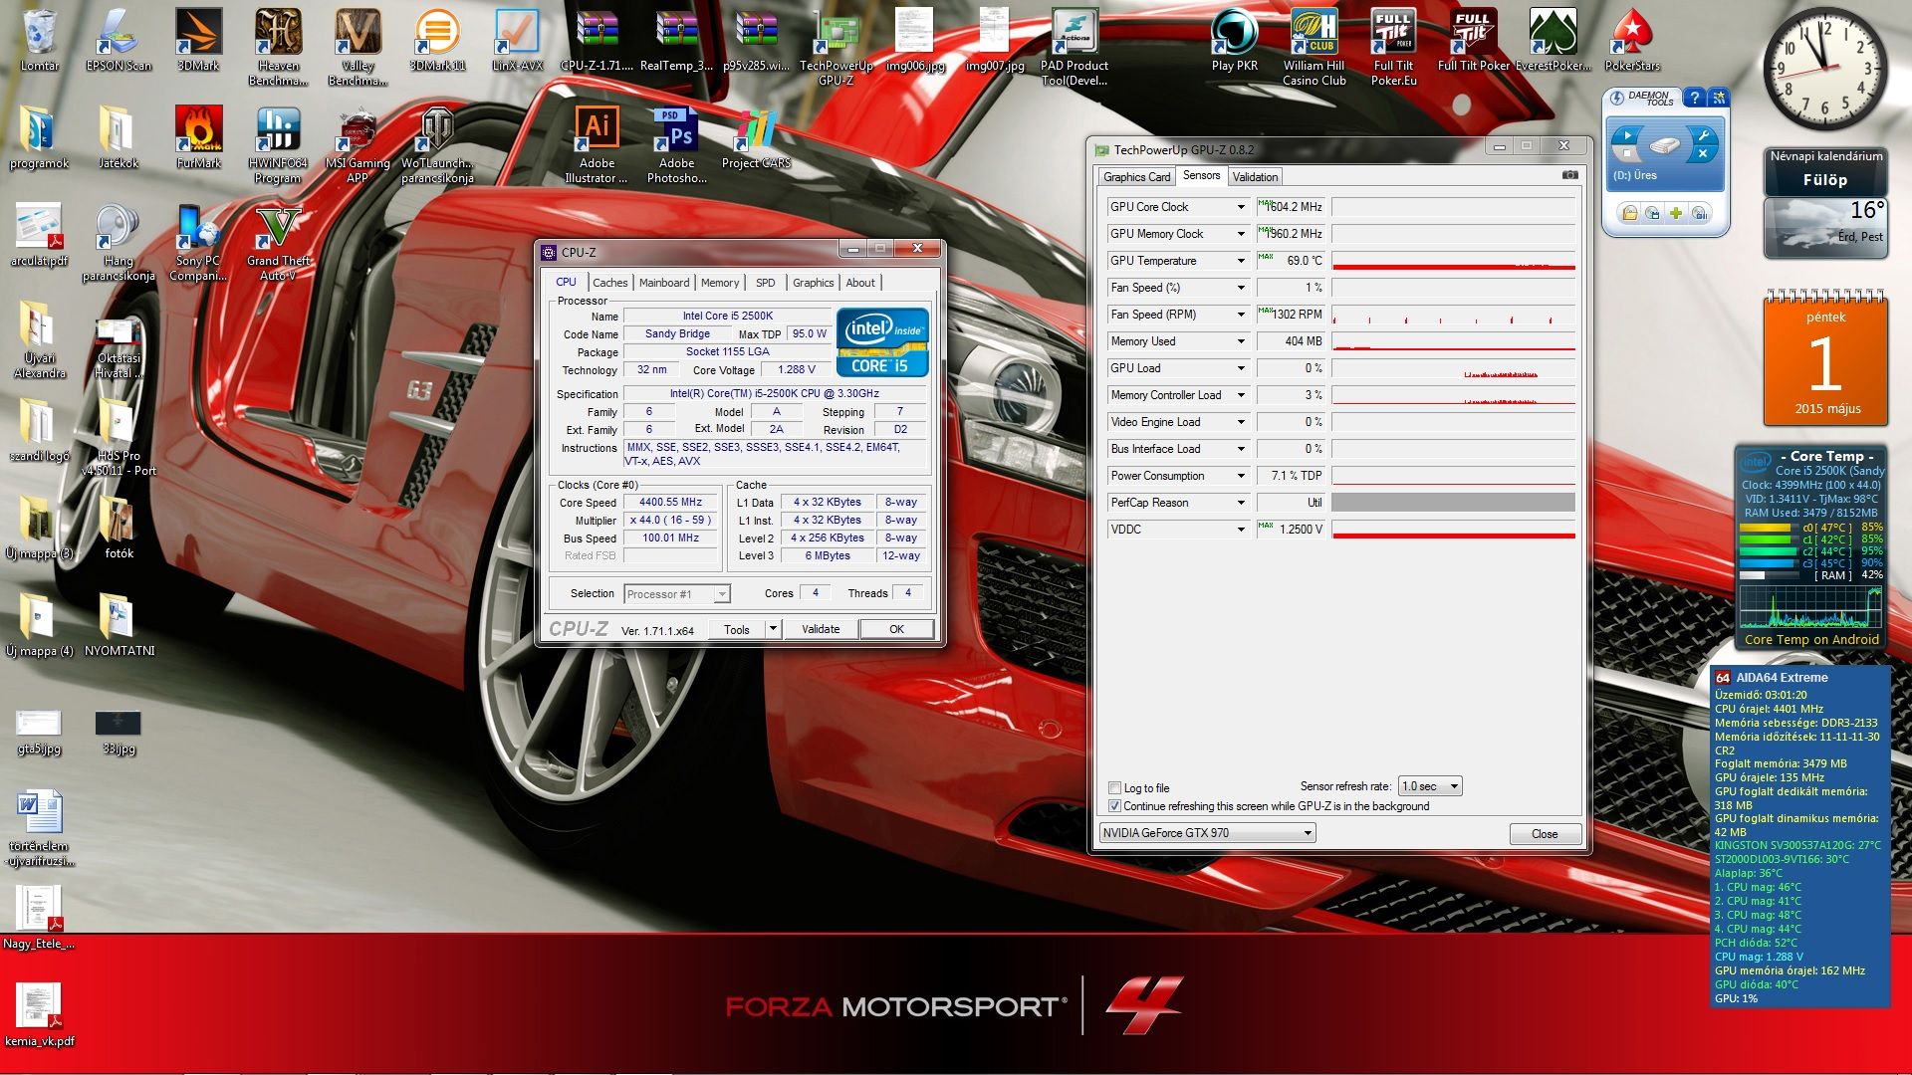The width and height of the screenshot is (1912, 1075).
Task: Click Core Temp on Android link
Action: click(1811, 640)
